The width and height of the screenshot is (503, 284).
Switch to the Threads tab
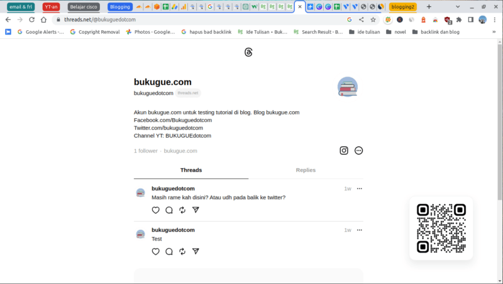point(191,170)
